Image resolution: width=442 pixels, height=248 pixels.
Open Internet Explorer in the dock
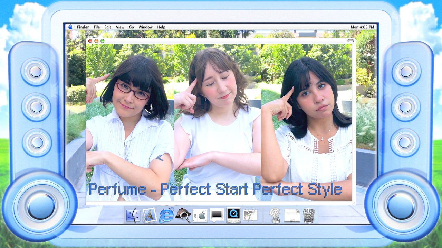tap(166, 216)
